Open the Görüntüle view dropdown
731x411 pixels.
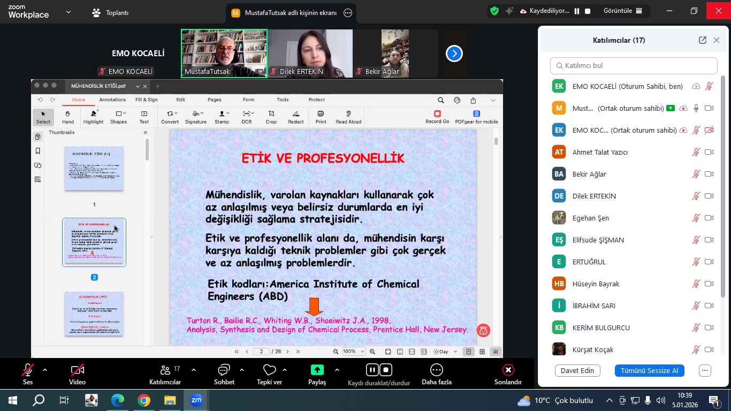pyautogui.click(x=623, y=11)
